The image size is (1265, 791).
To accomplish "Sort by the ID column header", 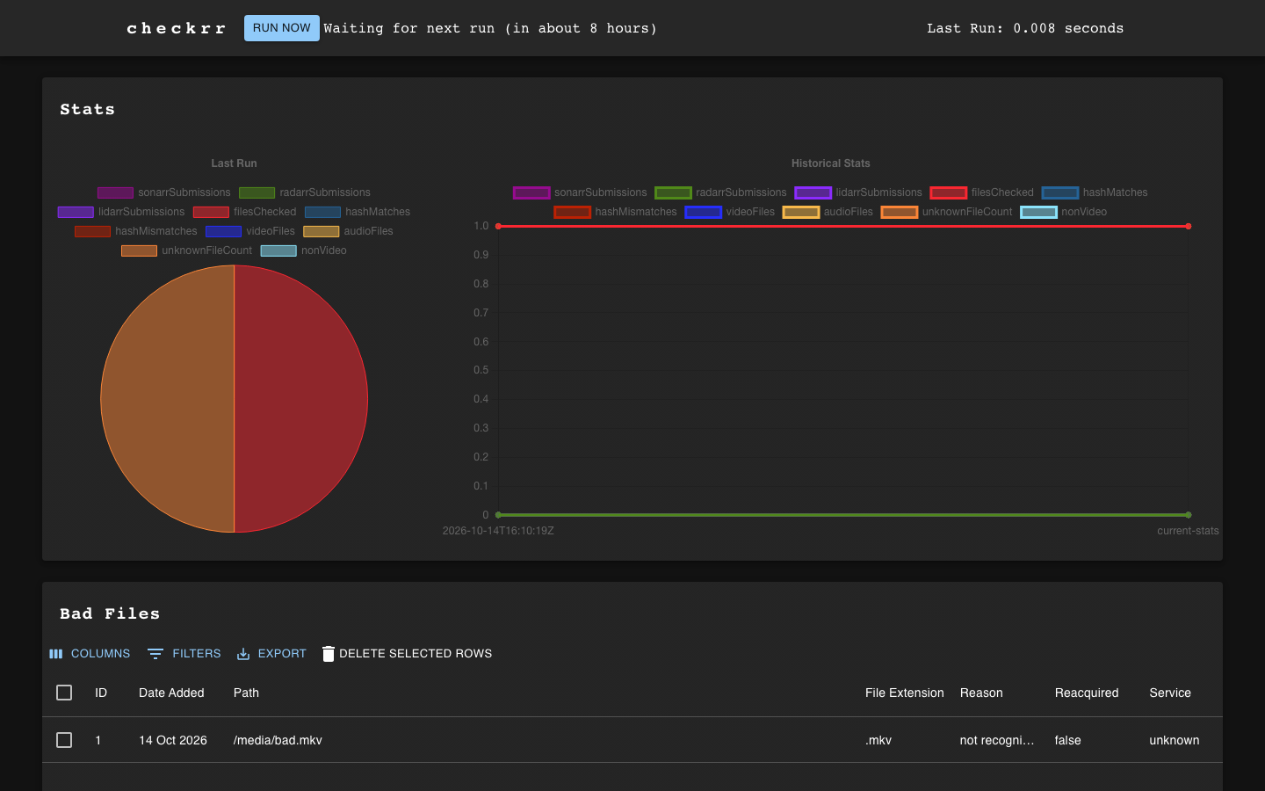I will click(101, 693).
